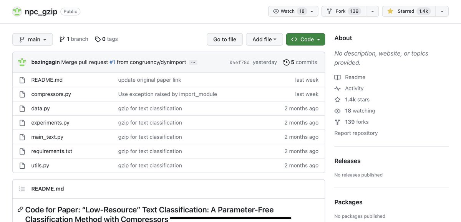Open the main_text.py file

click(47, 137)
